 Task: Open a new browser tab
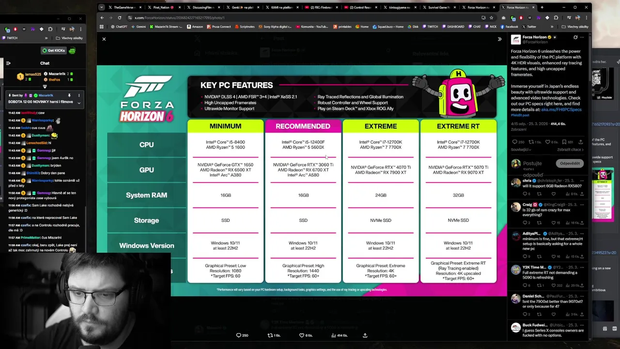click(x=542, y=7)
